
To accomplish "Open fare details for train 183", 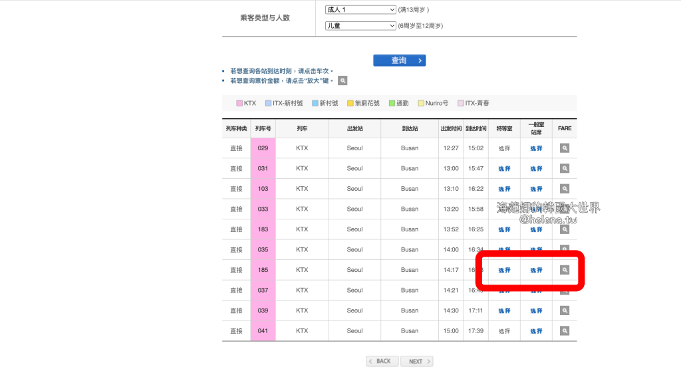I will coord(565,229).
